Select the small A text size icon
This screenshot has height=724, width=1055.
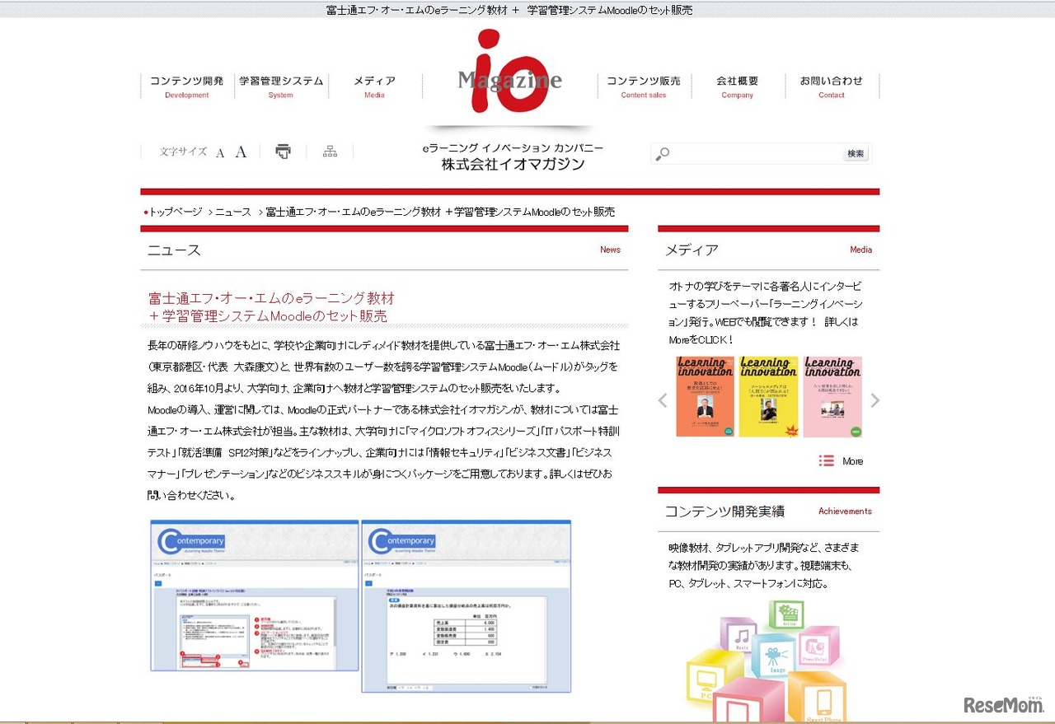(x=219, y=152)
